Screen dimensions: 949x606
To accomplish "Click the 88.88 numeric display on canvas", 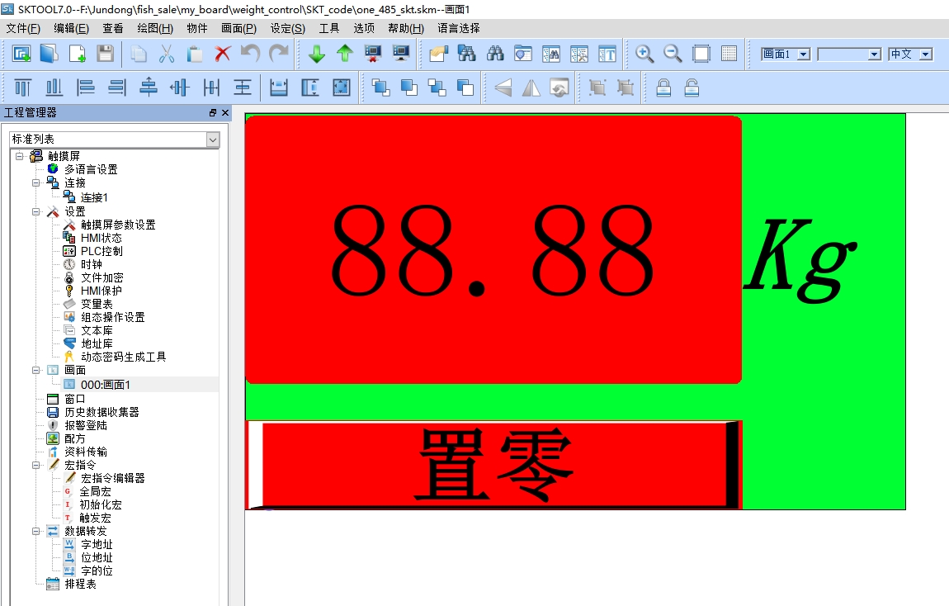I will pos(493,250).
